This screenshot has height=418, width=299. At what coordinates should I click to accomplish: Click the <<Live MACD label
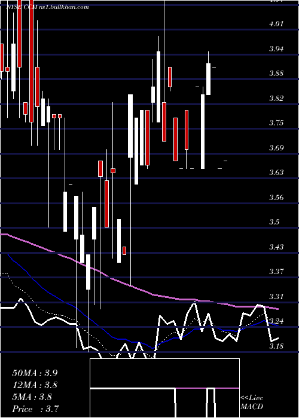click(252, 402)
